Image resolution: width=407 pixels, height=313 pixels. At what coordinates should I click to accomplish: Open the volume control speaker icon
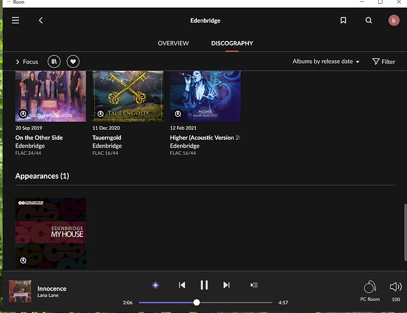[396, 287]
